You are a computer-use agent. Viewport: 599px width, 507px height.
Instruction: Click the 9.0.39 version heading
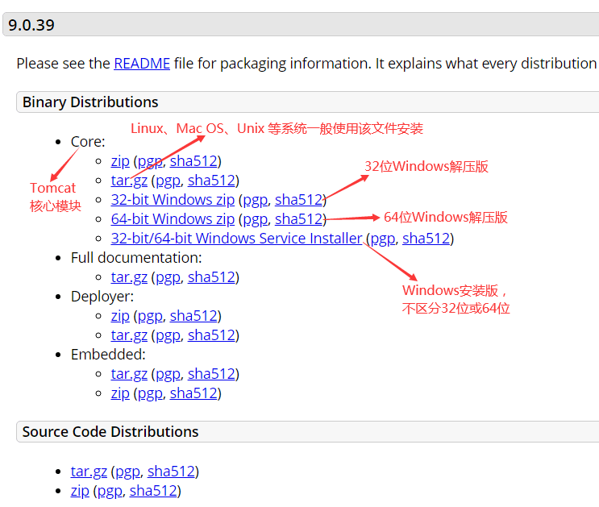click(x=31, y=25)
